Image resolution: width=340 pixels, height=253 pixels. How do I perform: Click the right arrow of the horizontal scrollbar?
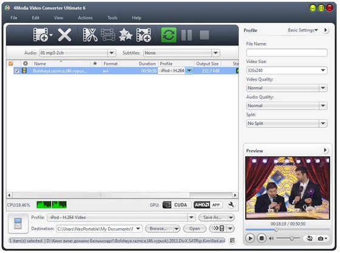(235, 195)
